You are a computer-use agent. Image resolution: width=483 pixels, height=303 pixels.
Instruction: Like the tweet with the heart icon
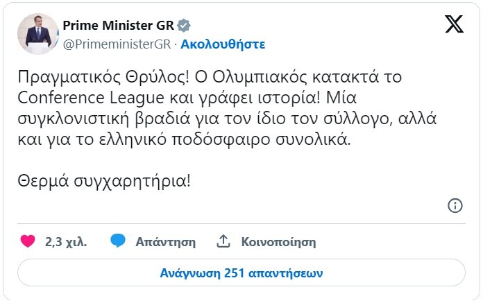click(x=28, y=242)
